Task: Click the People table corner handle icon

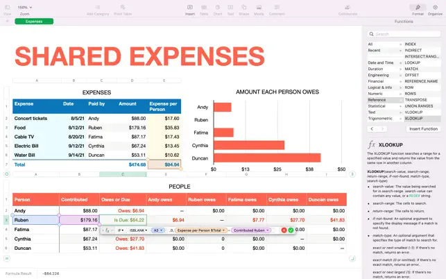Action: pyautogui.click(x=352, y=258)
